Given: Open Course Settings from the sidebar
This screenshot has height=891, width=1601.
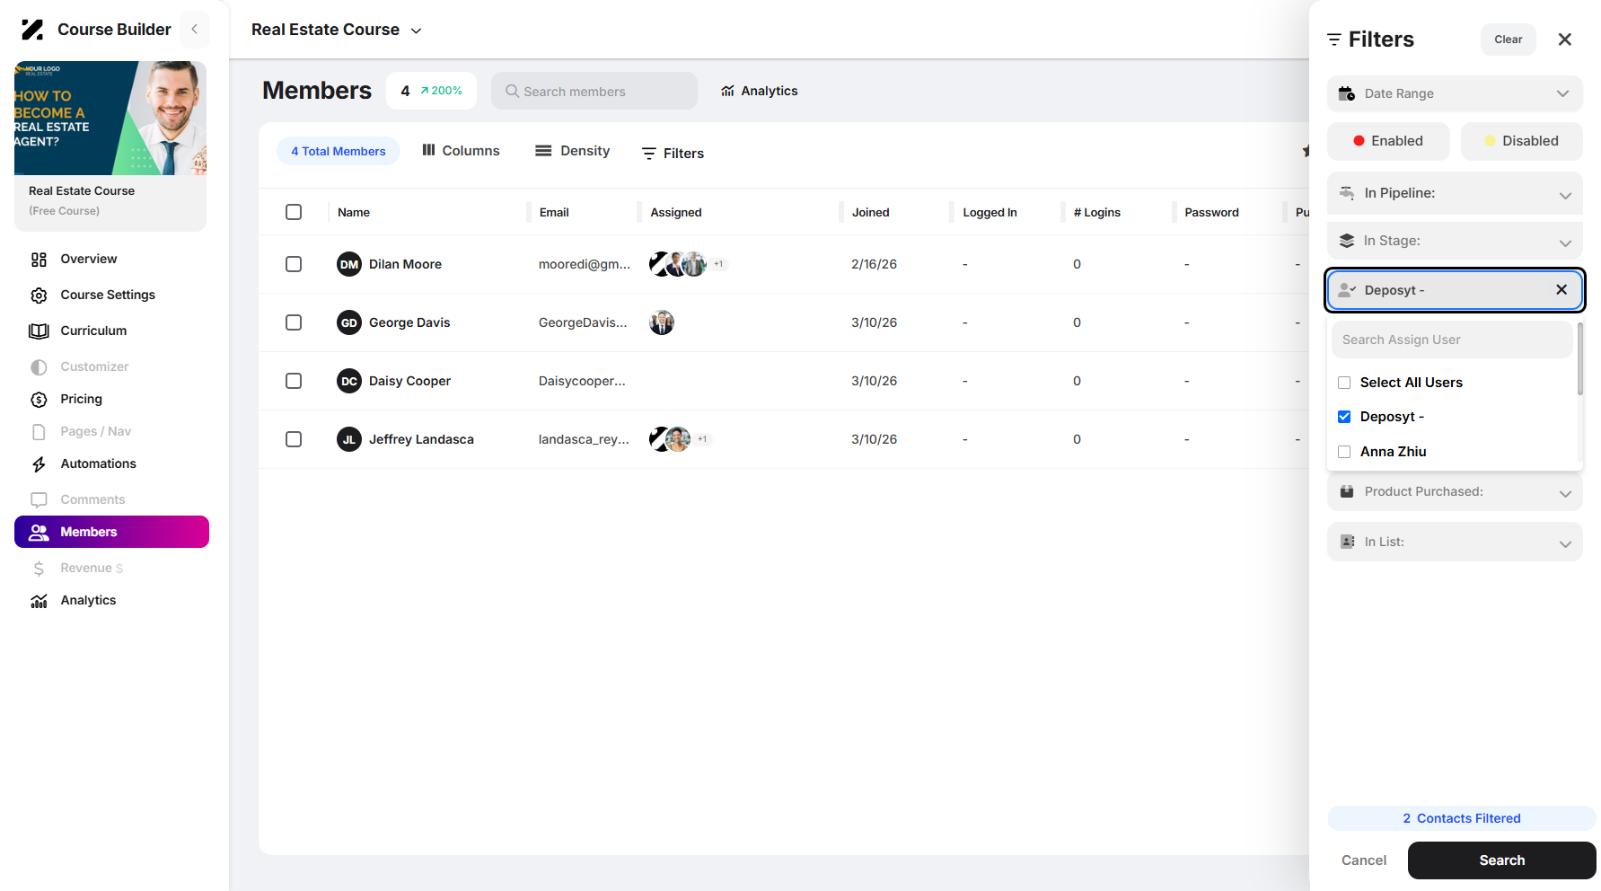Looking at the screenshot, I should (x=107, y=295).
